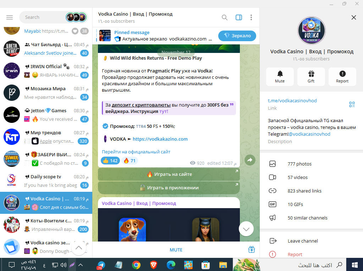Toggle the thumbs-up 142 reaction
The image size is (363, 271).
110,161
